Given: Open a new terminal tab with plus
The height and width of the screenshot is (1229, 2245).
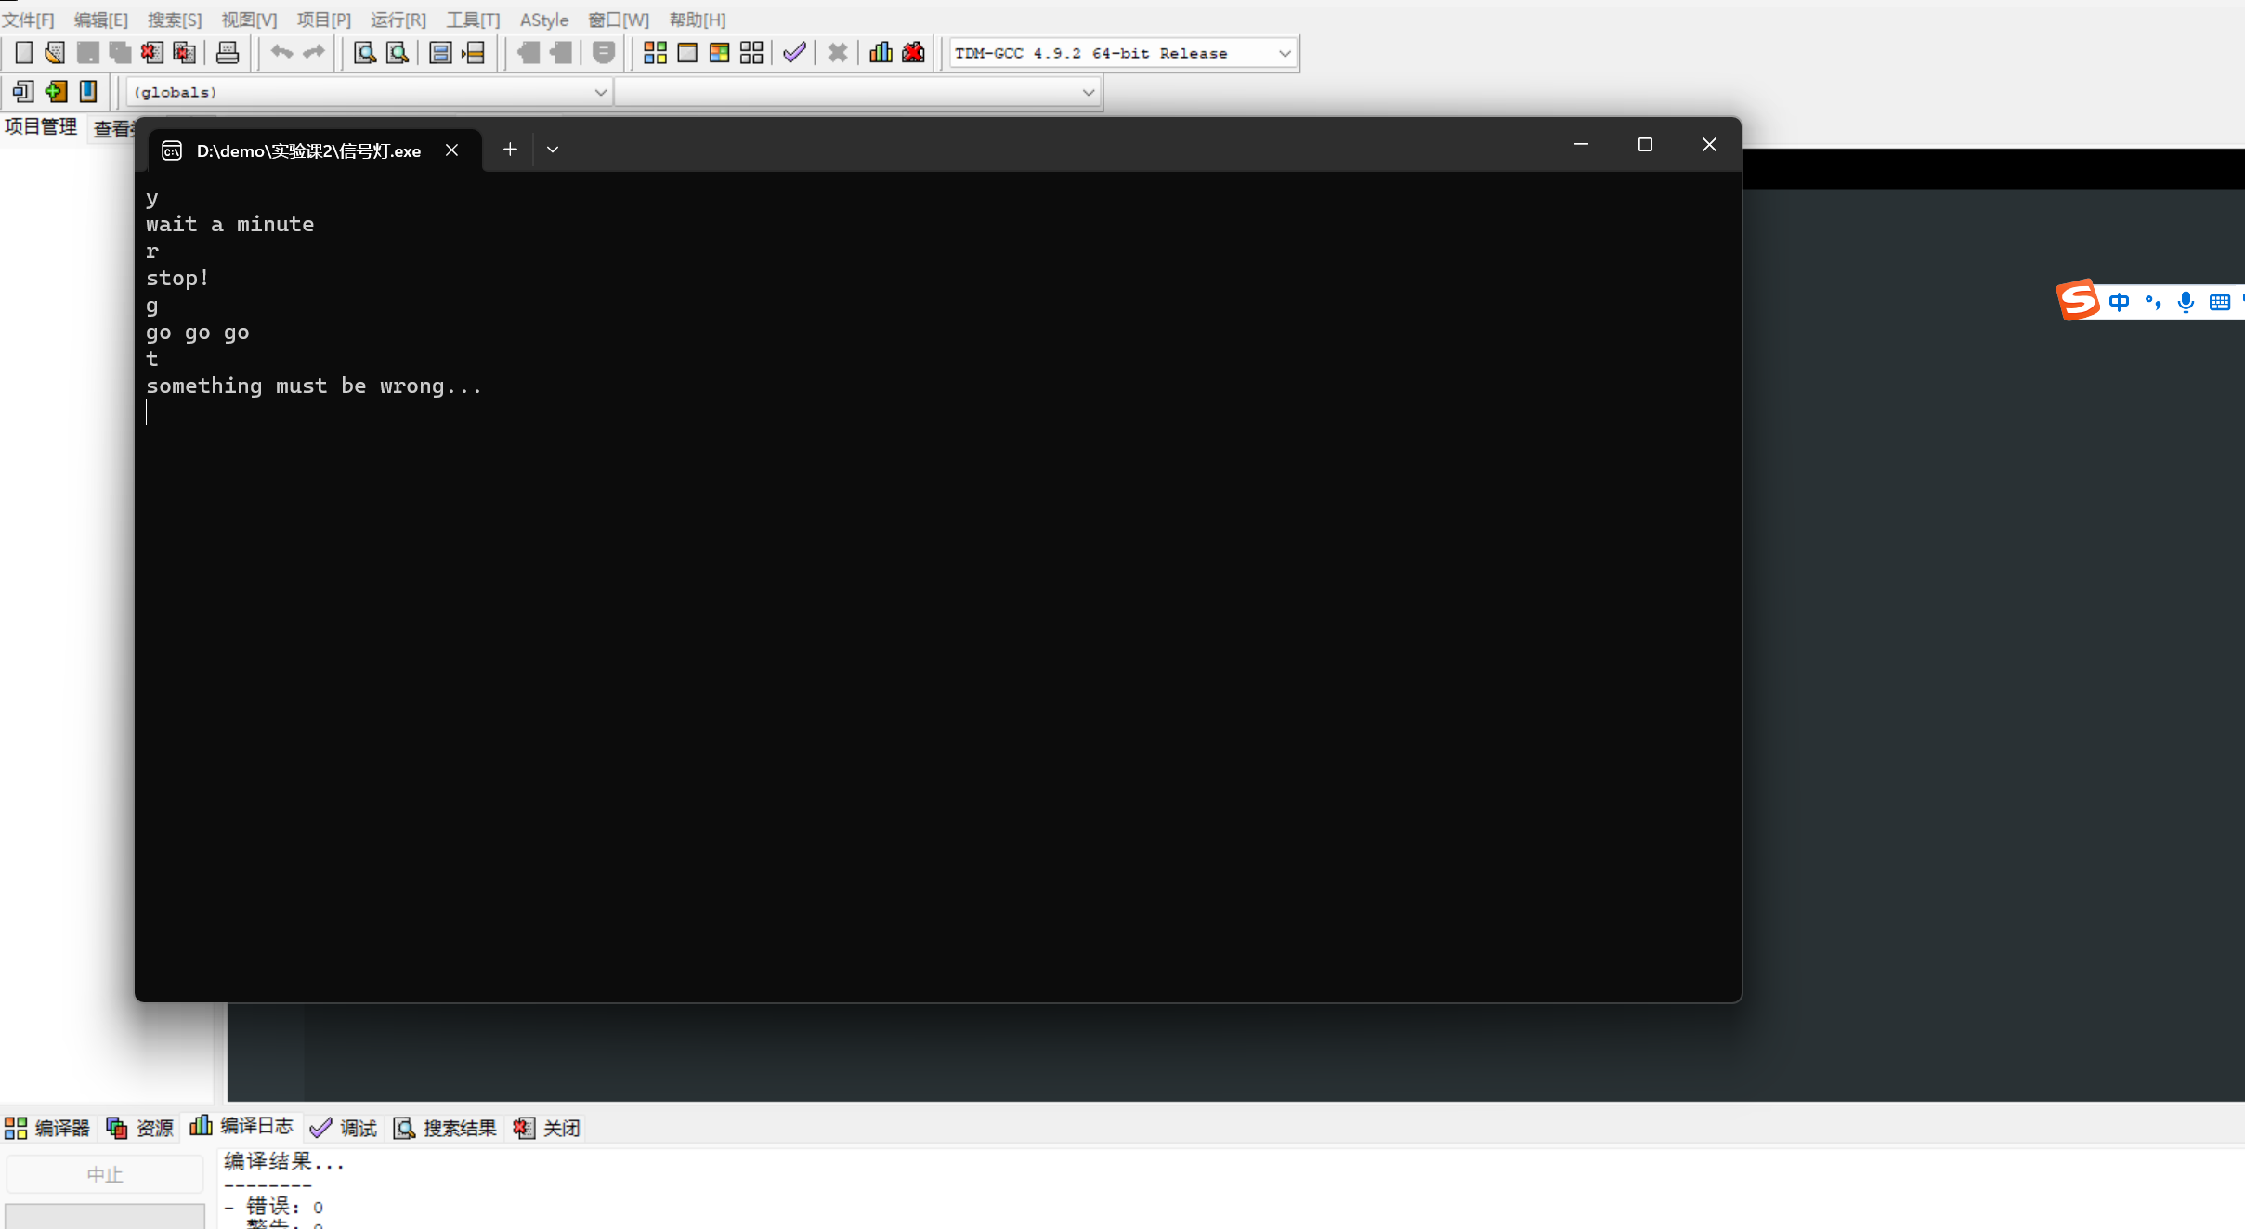Looking at the screenshot, I should click(510, 150).
